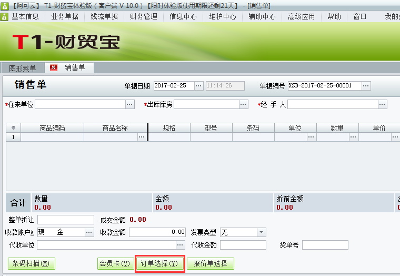This screenshot has width=400, height=276.
Task: Click the 订单选择(Y) button
Action: 159,263
